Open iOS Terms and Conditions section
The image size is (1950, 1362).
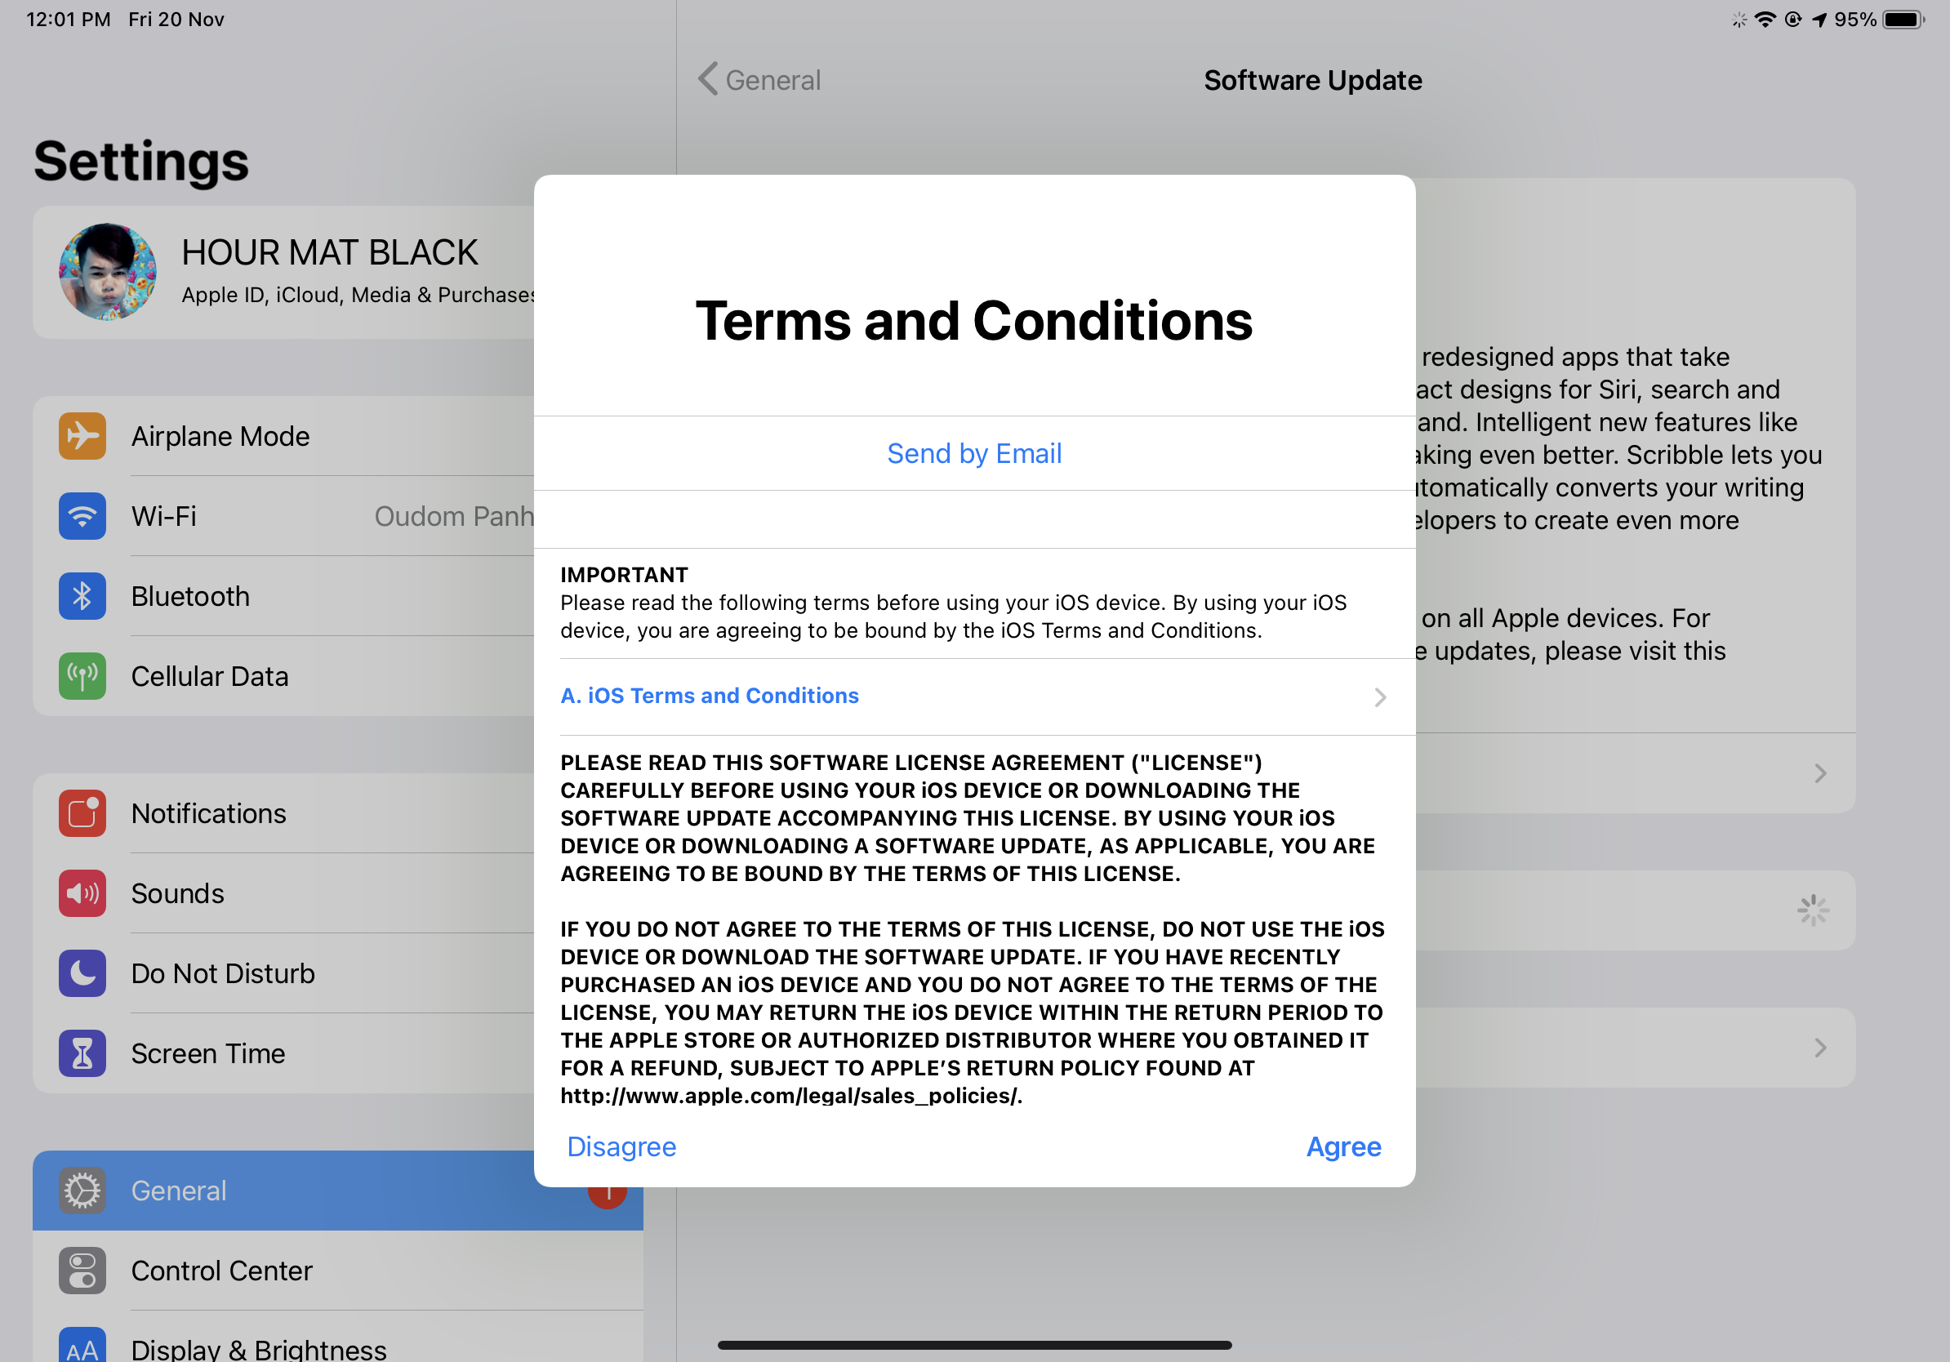click(x=973, y=697)
